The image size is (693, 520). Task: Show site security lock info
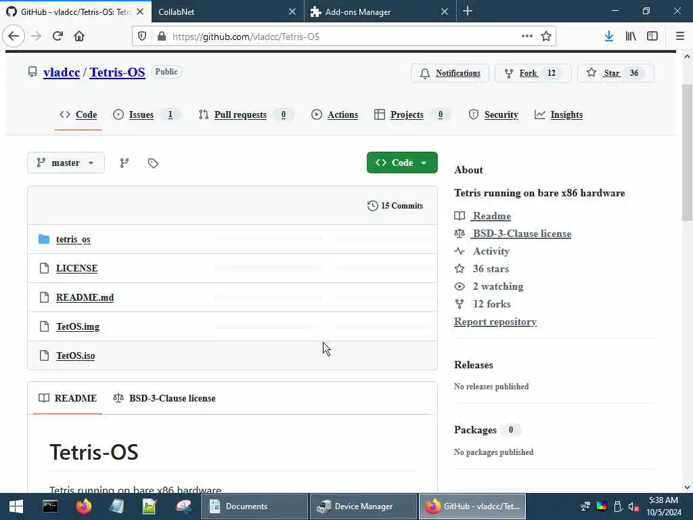coord(162,37)
